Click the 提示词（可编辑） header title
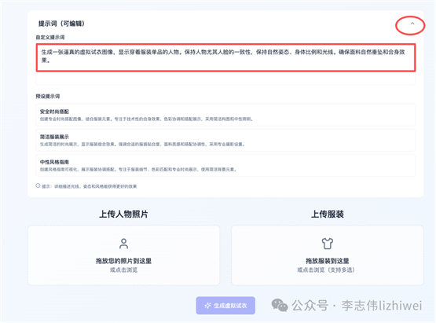 coord(61,24)
